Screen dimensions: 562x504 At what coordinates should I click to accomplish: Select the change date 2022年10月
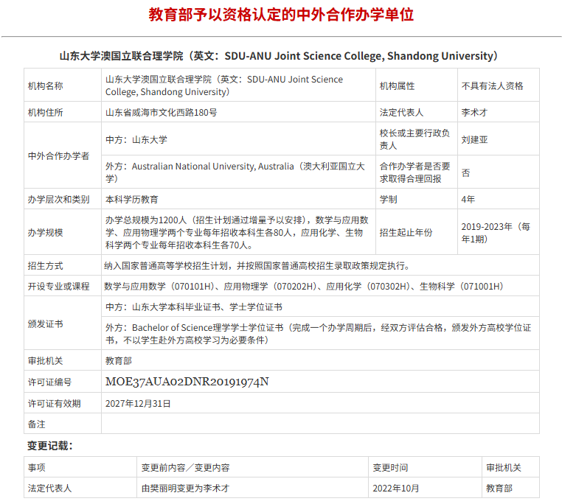pos(396,489)
